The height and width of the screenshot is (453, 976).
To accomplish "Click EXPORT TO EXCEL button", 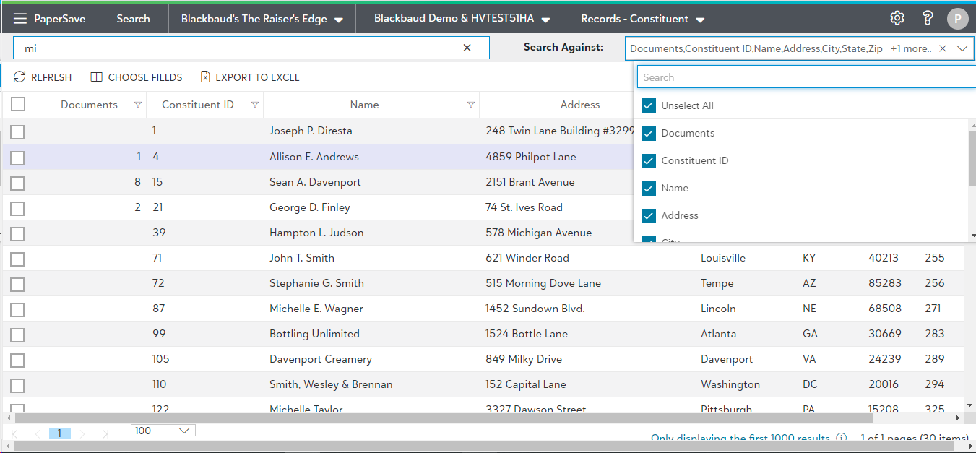I will [x=249, y=77].
